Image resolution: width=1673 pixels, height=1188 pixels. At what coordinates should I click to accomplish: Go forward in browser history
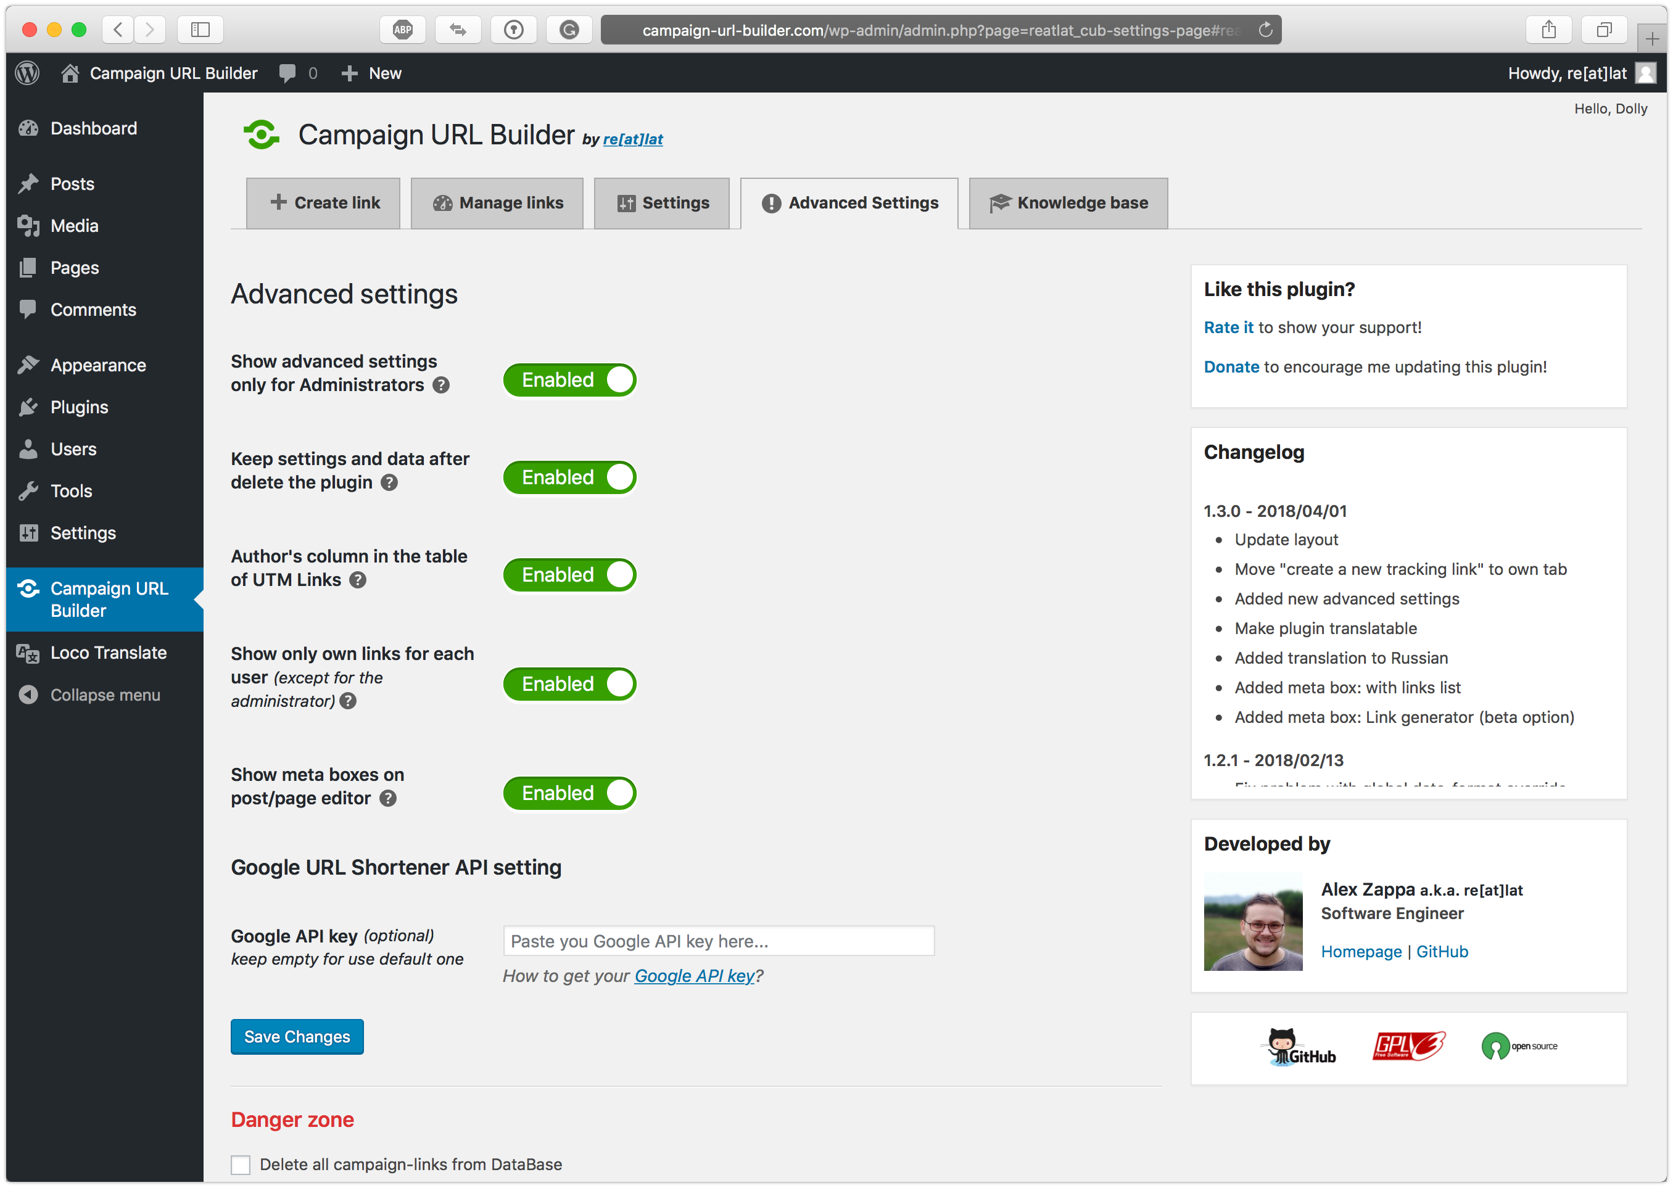click(150, 30)
